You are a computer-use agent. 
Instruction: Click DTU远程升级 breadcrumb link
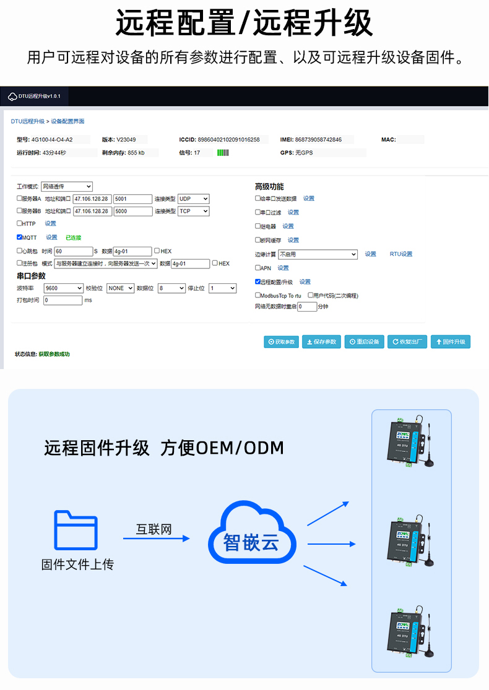coord(27,122)
